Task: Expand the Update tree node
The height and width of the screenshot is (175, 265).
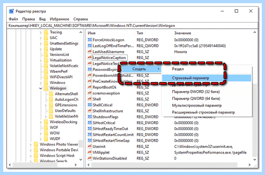Action: (x=41, y=49)
